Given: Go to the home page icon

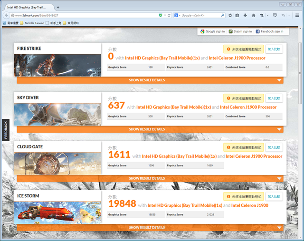Looking at the screenshot, I should (x=253, y=15).
